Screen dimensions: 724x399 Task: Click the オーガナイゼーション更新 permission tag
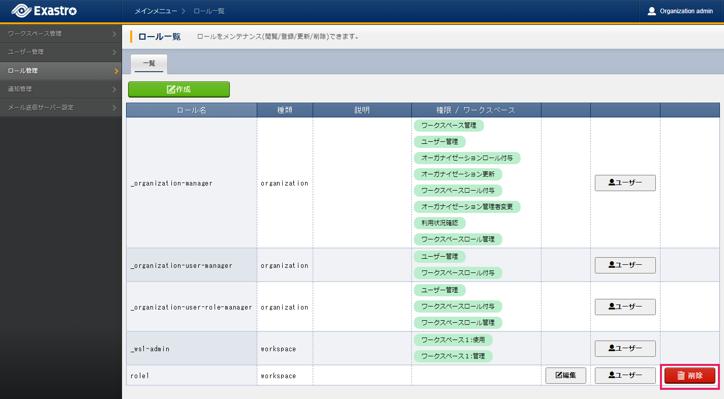(x=458, y=174)
